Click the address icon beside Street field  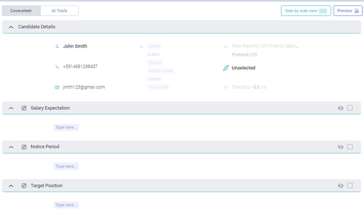[142, 47]
